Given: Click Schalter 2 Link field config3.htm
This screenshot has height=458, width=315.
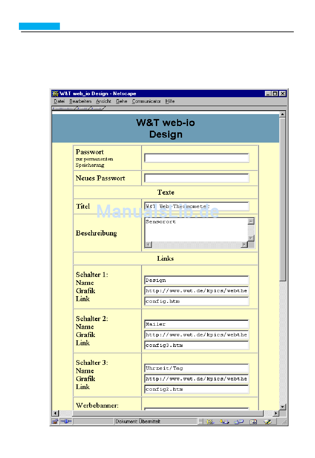Looking at the screenshot, I should 197,345.
